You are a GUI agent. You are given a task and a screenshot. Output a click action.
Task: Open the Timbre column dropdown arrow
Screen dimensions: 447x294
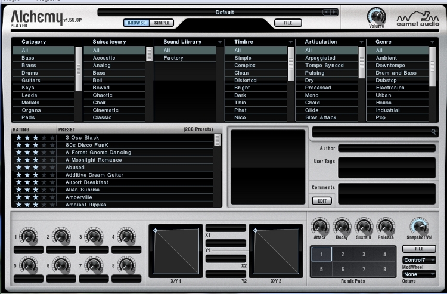[290, 42]
